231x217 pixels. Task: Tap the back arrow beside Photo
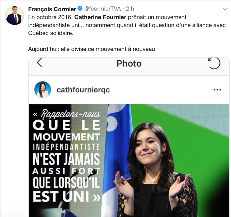[x=39, y=63]
